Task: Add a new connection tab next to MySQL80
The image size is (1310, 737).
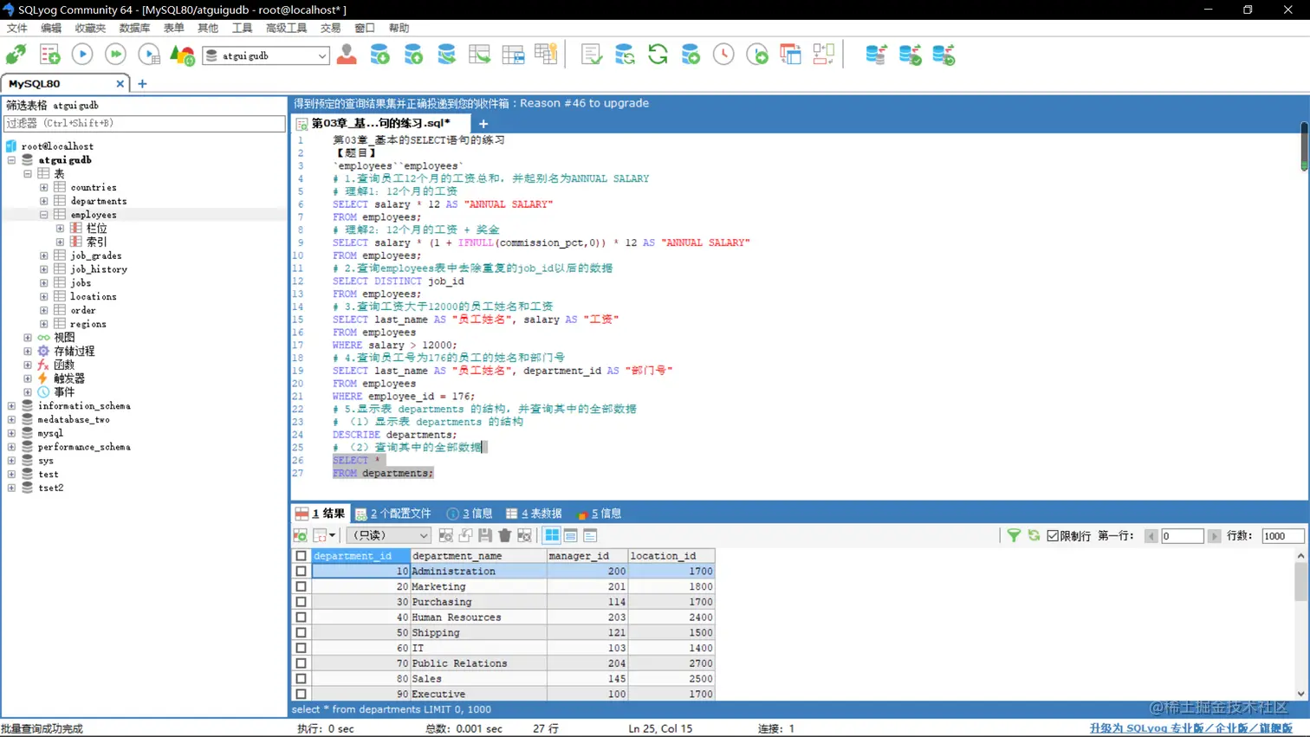Action: (x=142, y=84)
